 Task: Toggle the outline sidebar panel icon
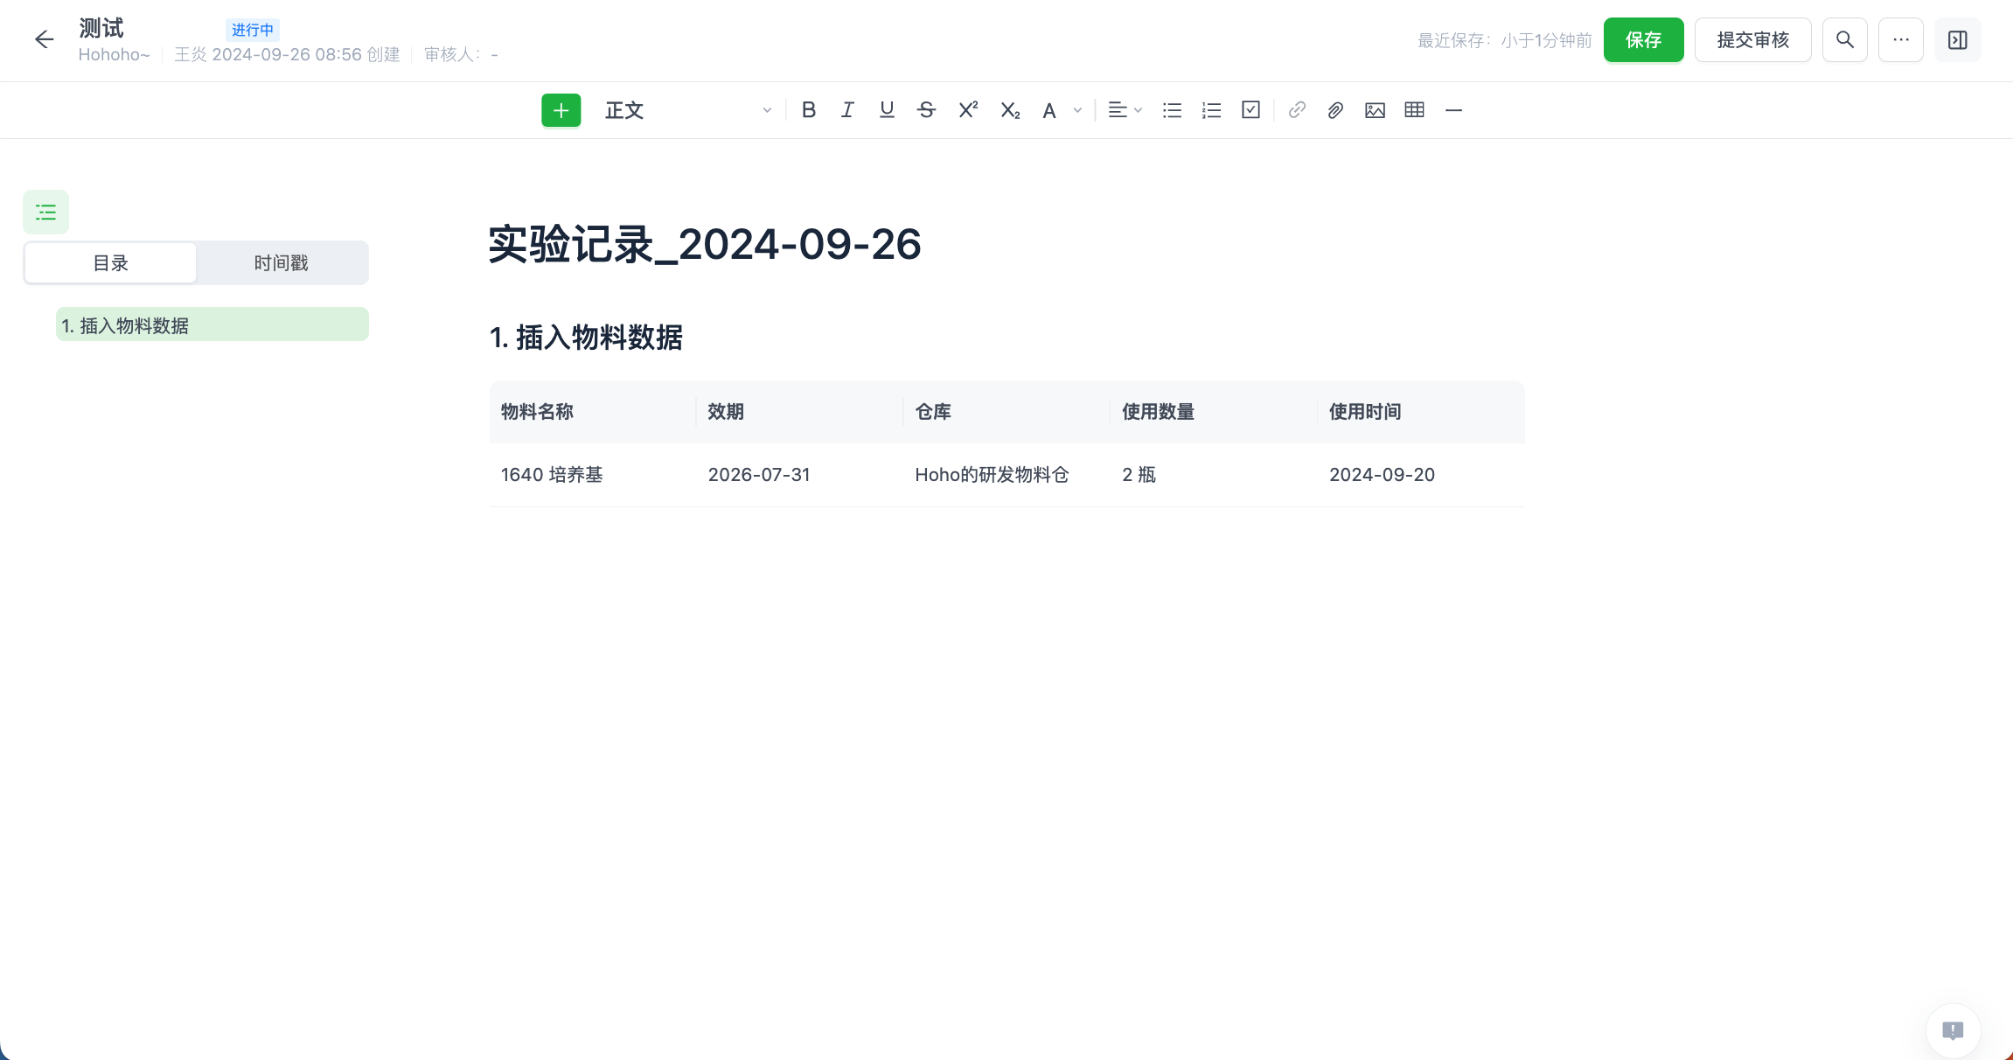[45, 213]
